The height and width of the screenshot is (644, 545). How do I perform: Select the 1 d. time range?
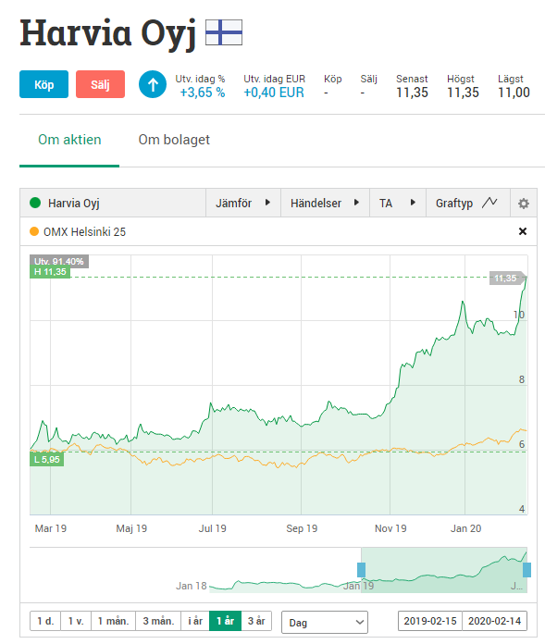click(45, 621)
